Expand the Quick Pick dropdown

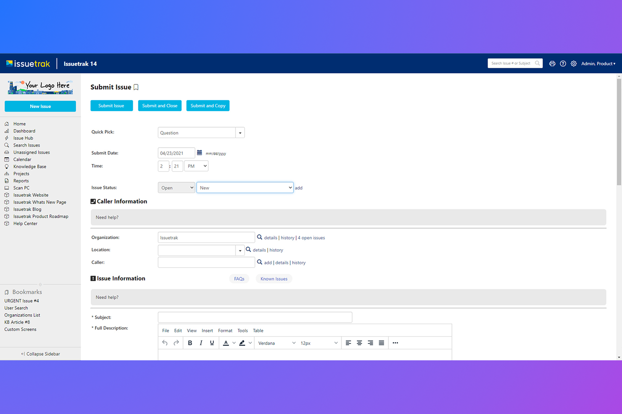point(240,133)
